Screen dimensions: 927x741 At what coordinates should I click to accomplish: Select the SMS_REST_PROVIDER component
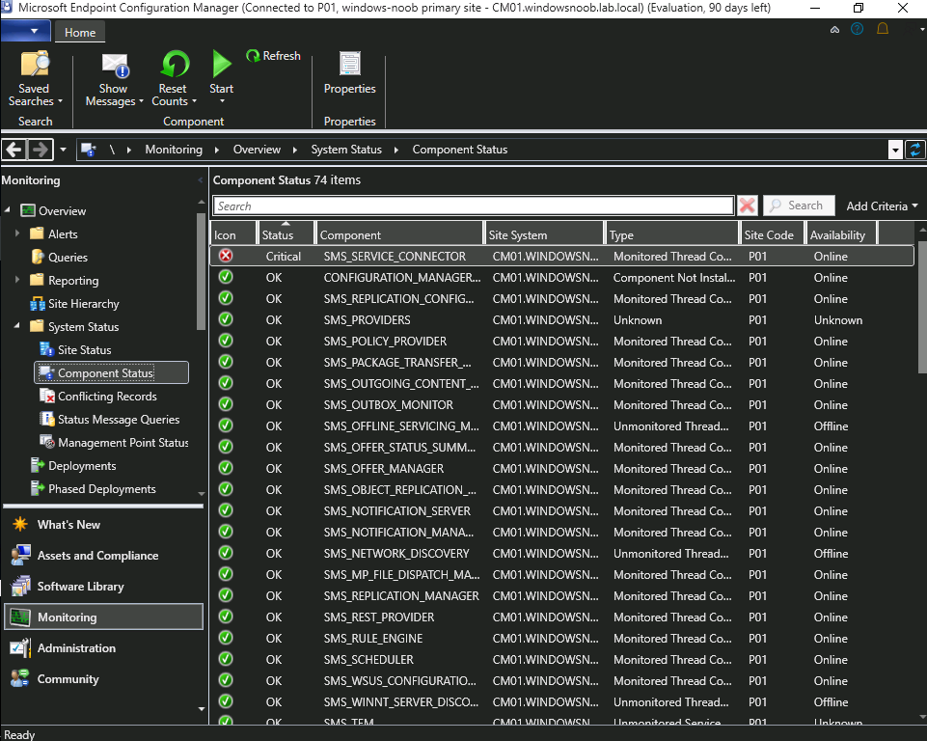point(561,617)
